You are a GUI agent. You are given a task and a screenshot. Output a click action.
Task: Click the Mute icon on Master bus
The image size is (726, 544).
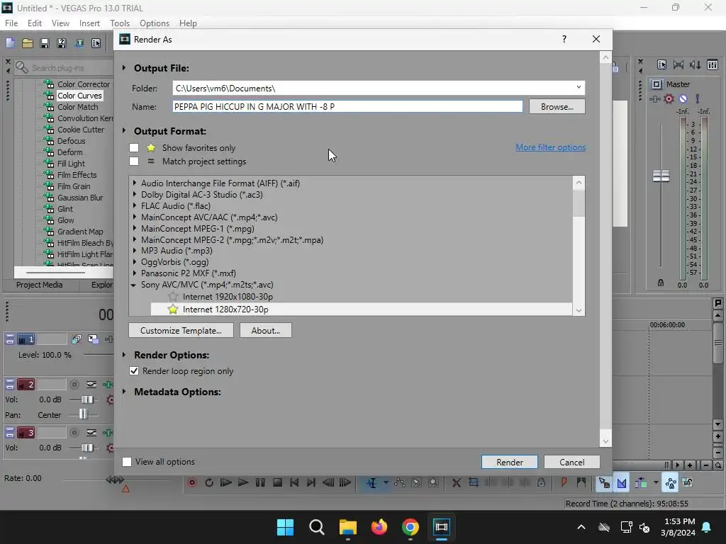(x=683, y=98)
